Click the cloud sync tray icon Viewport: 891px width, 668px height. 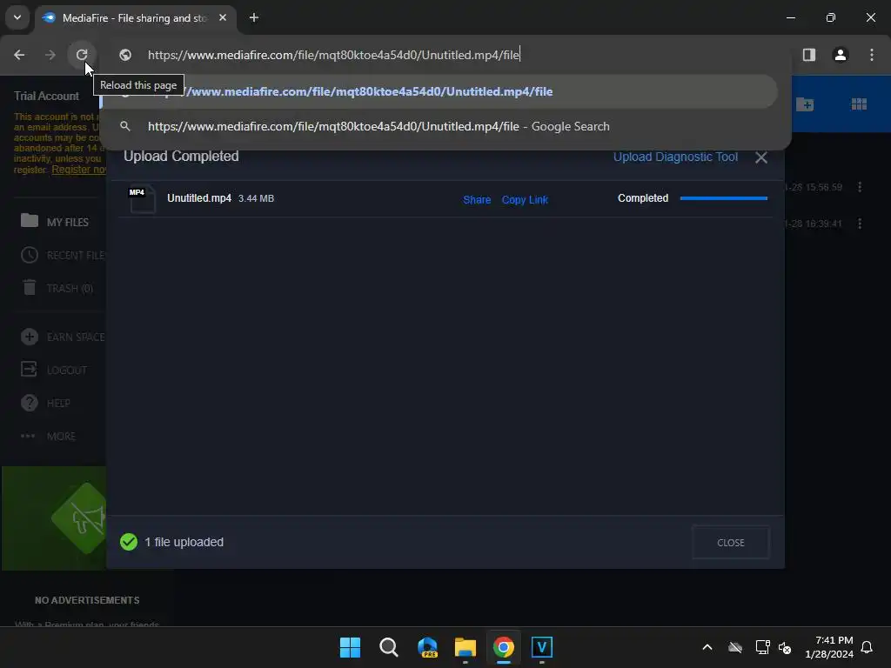pyautogui.click(x=735, y=647)
